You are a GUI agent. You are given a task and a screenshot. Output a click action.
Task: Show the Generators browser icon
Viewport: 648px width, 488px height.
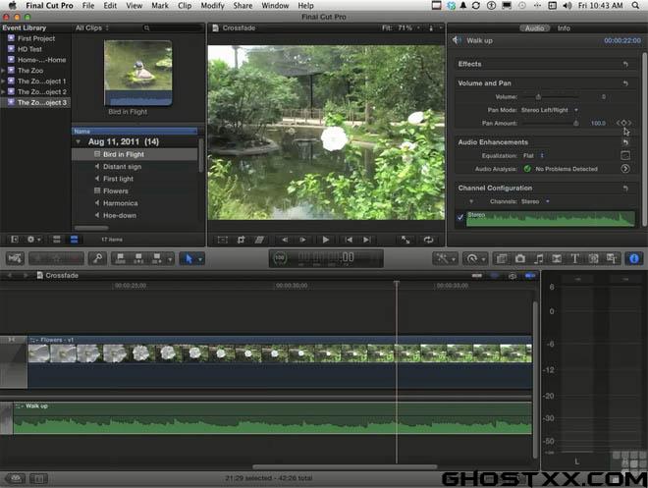(x=593, y=258)
